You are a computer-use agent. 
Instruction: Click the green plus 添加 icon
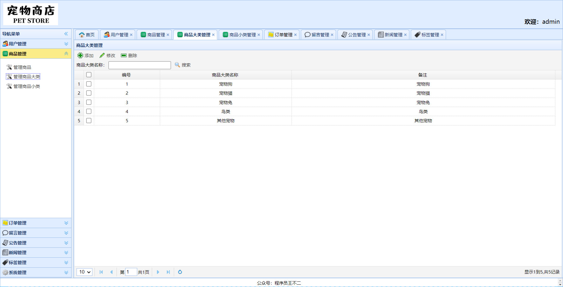pyautogui.click(x=80, y=55)
